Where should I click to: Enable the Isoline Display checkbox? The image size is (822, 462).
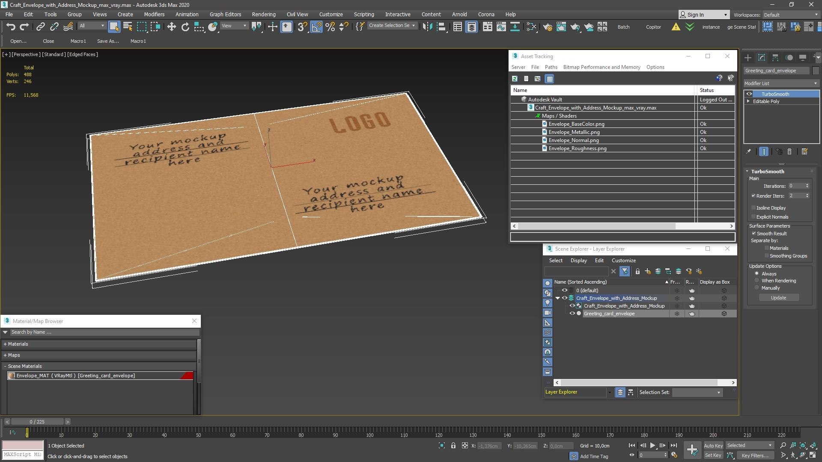[x=753, y=207]
